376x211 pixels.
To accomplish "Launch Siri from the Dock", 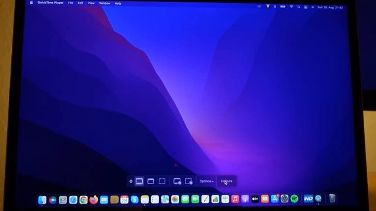I will tap(52, 200).
